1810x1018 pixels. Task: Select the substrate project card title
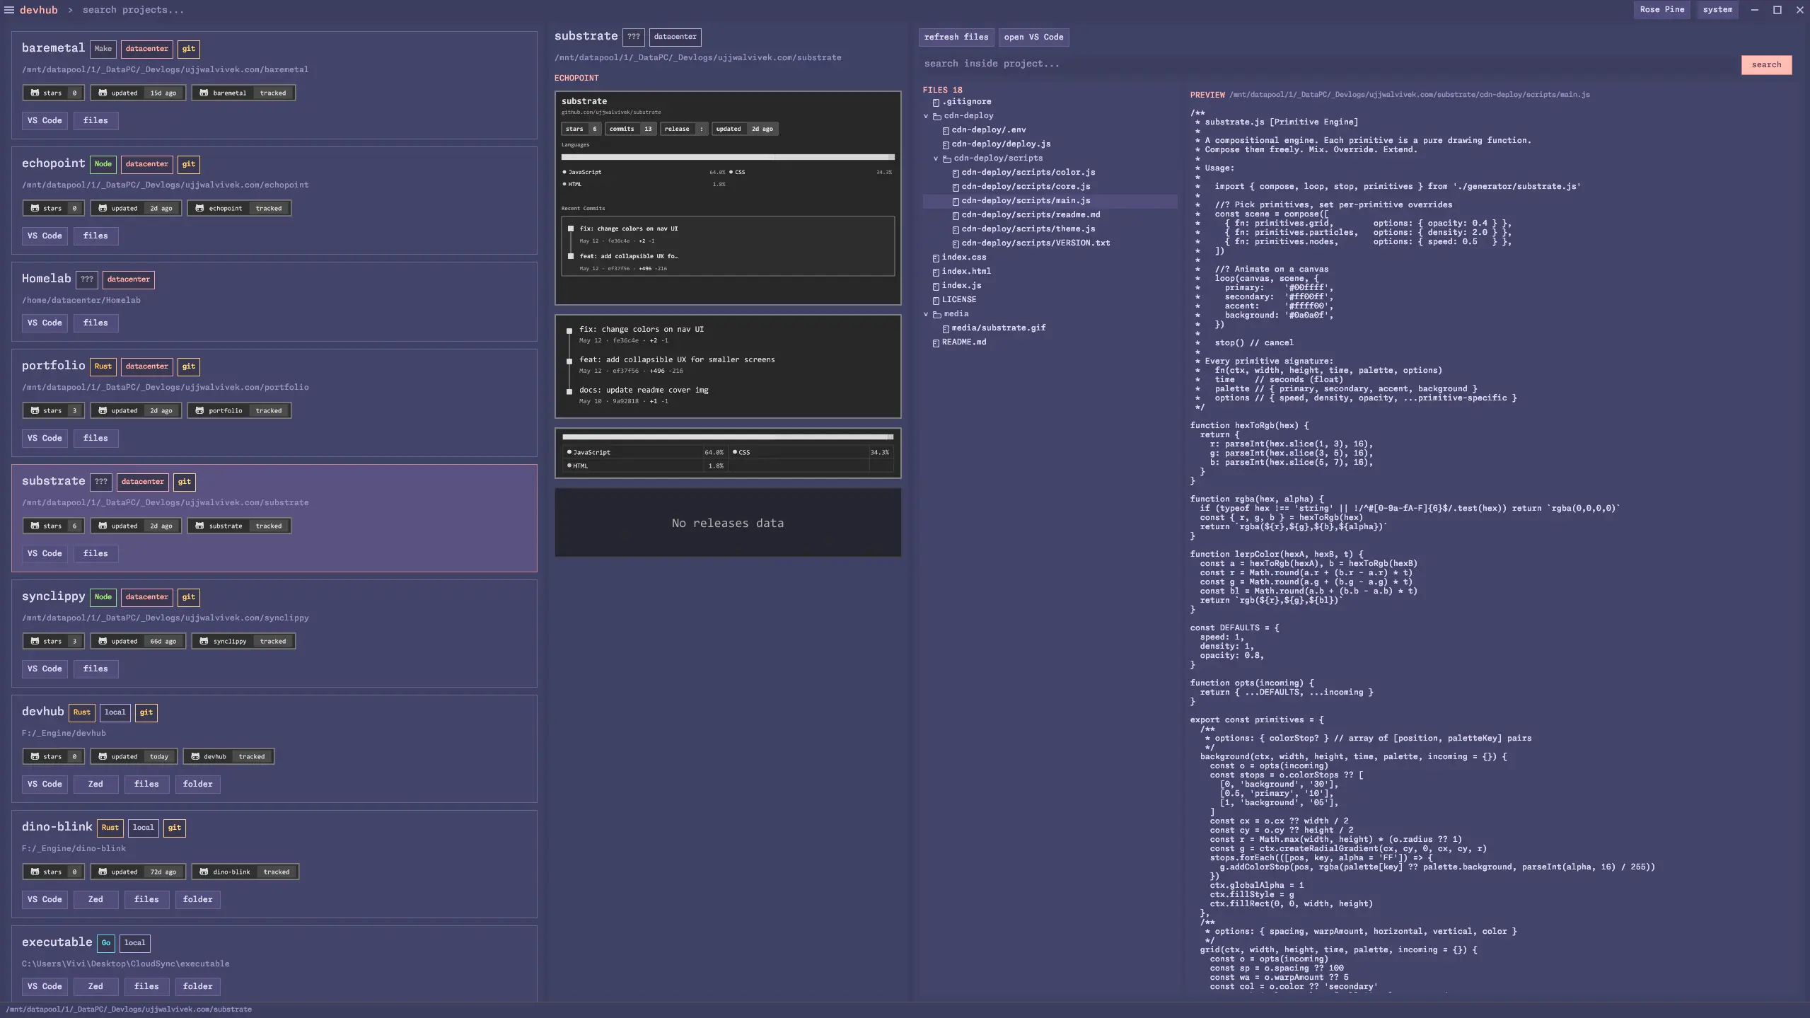53,481
